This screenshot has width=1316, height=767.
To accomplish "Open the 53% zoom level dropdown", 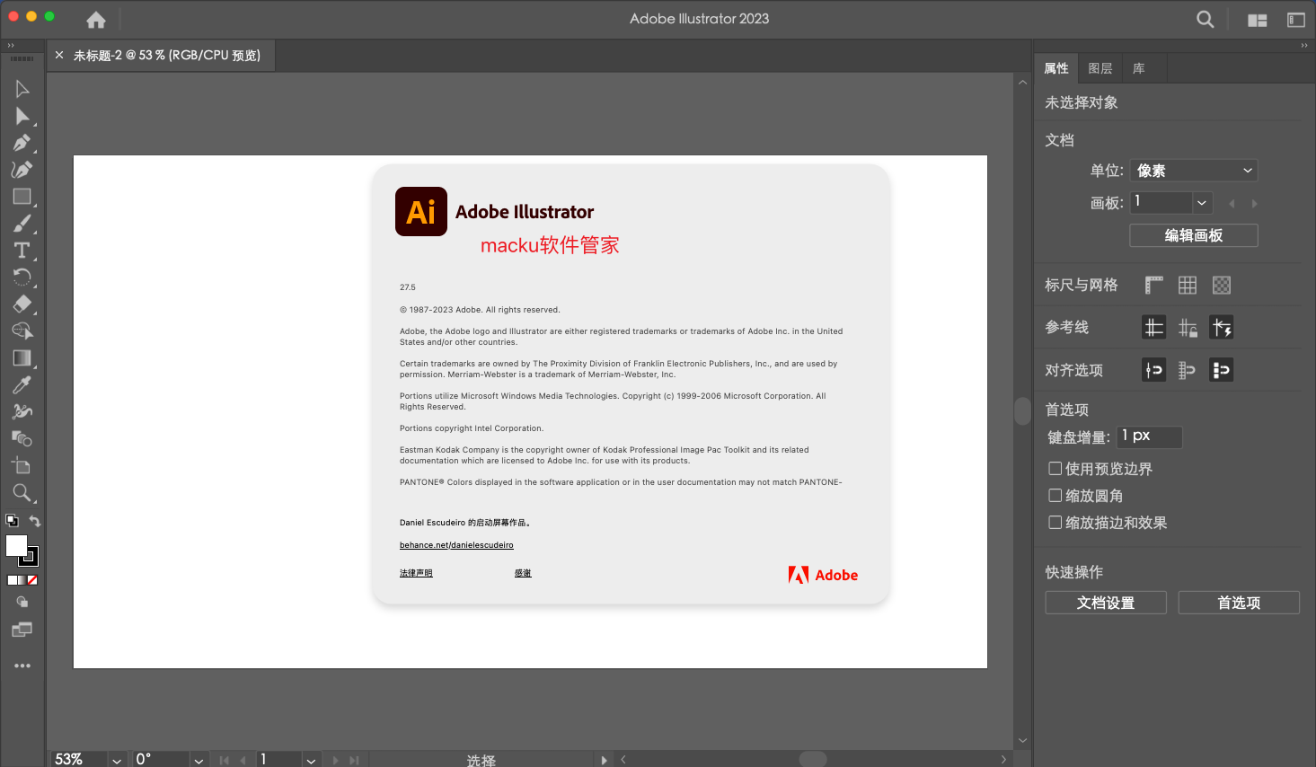I will [117, 760].
